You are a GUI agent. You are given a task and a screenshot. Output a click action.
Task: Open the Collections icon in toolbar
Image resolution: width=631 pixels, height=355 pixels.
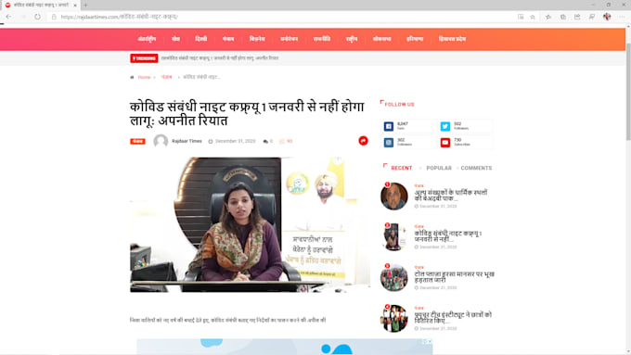point(563,17)
